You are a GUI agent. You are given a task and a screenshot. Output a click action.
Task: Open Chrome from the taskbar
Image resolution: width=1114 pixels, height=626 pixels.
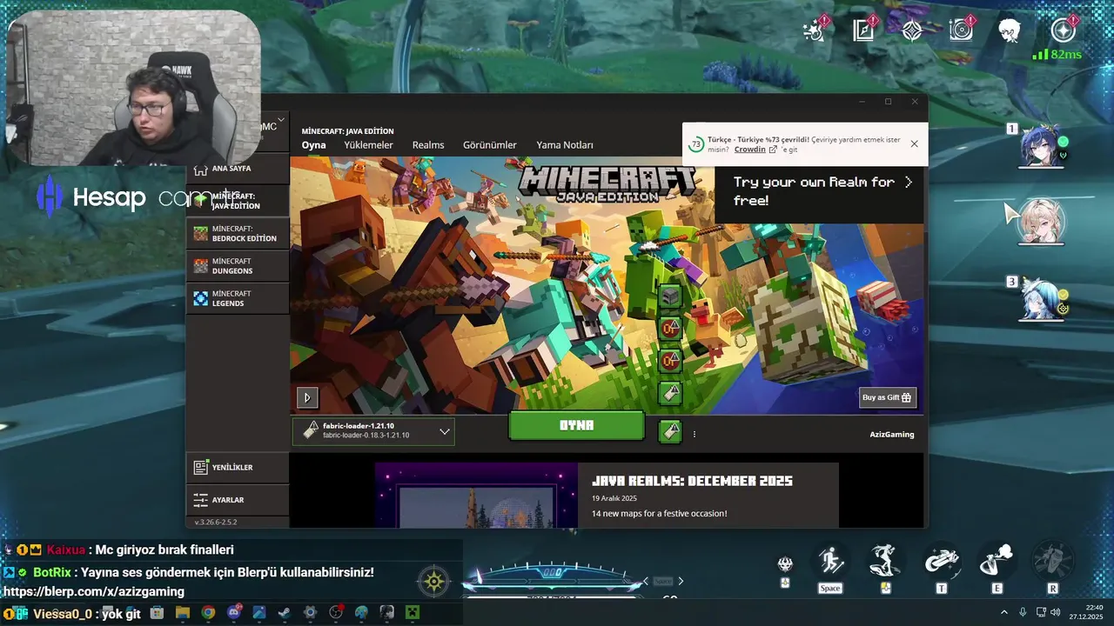208,613
